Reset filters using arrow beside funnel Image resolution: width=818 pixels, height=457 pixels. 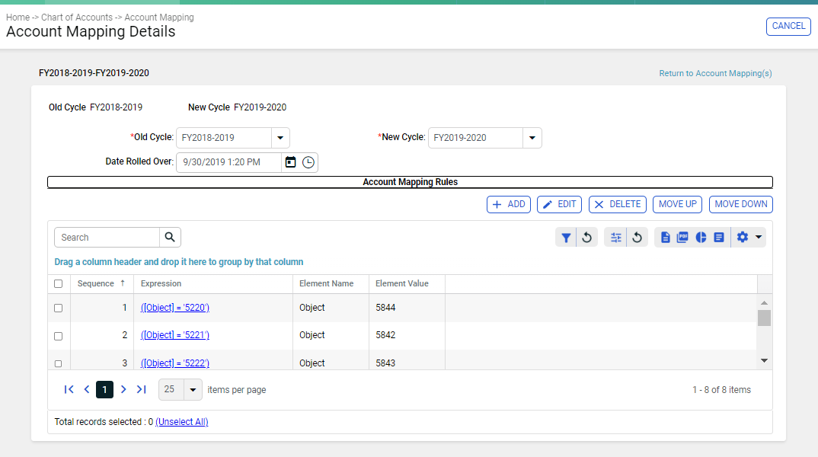(x=587, y=238)
